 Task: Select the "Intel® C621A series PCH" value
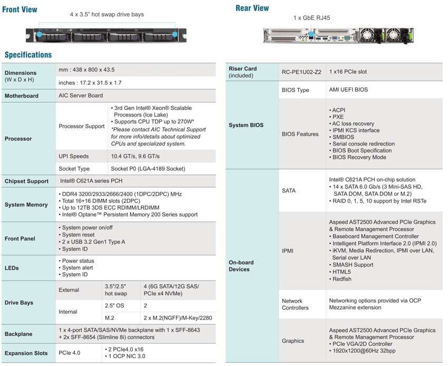91,181
